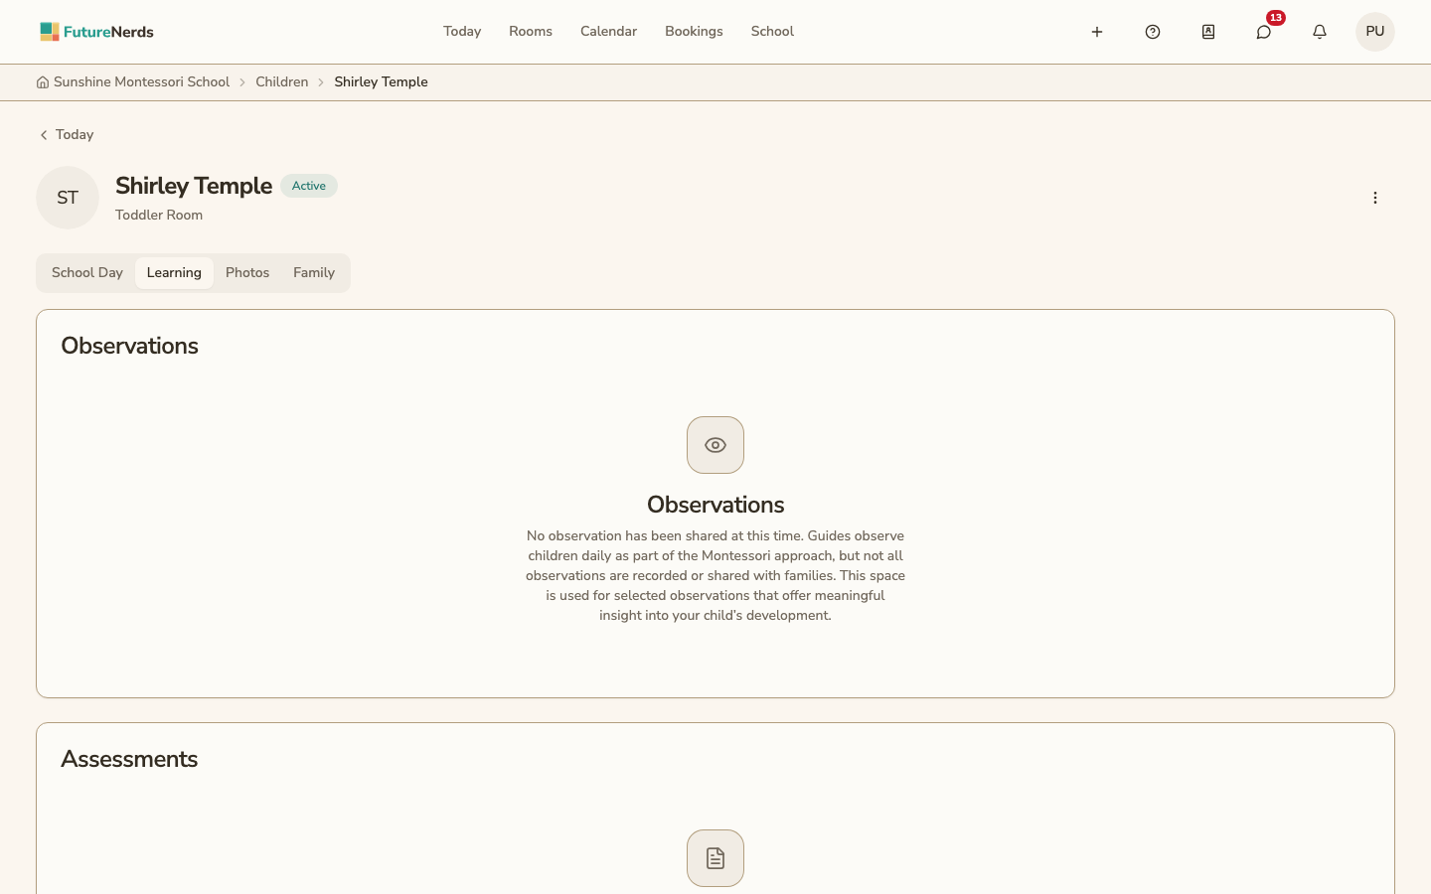
Task: Click the Toddler Room label
Action: pyautogui.click(x=159, y=216)
